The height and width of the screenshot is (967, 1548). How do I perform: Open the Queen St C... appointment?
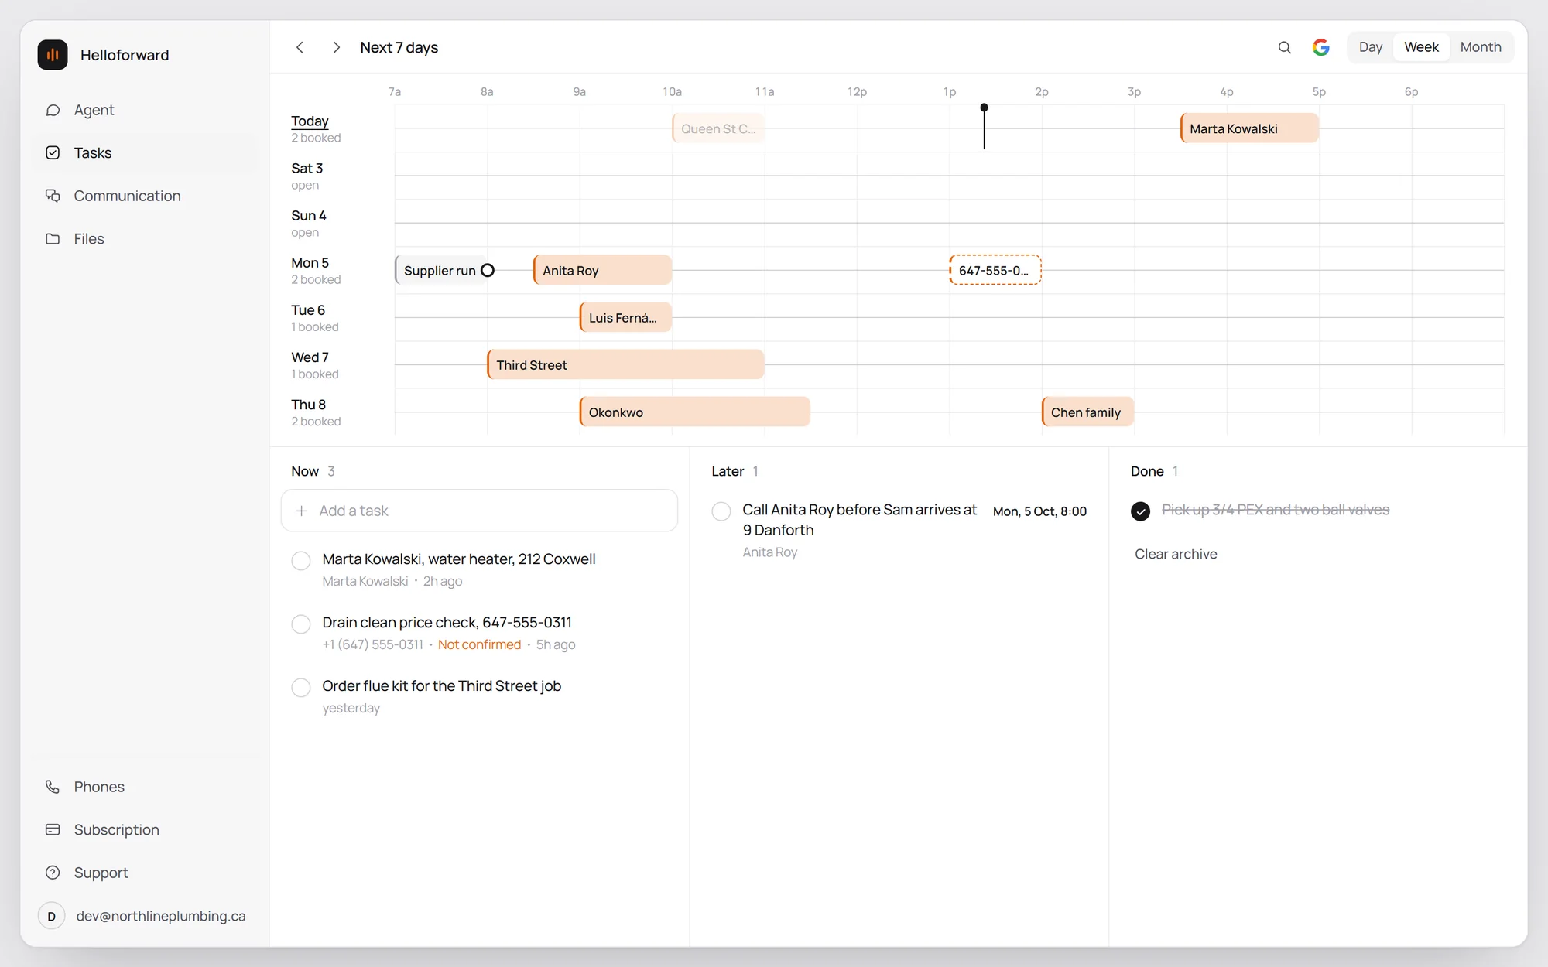coord(718,128)
